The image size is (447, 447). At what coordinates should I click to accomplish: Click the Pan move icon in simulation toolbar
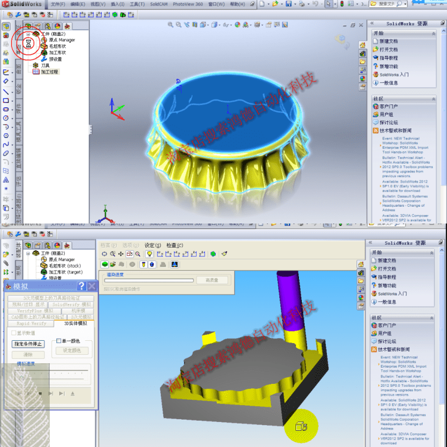coord(121,254)
